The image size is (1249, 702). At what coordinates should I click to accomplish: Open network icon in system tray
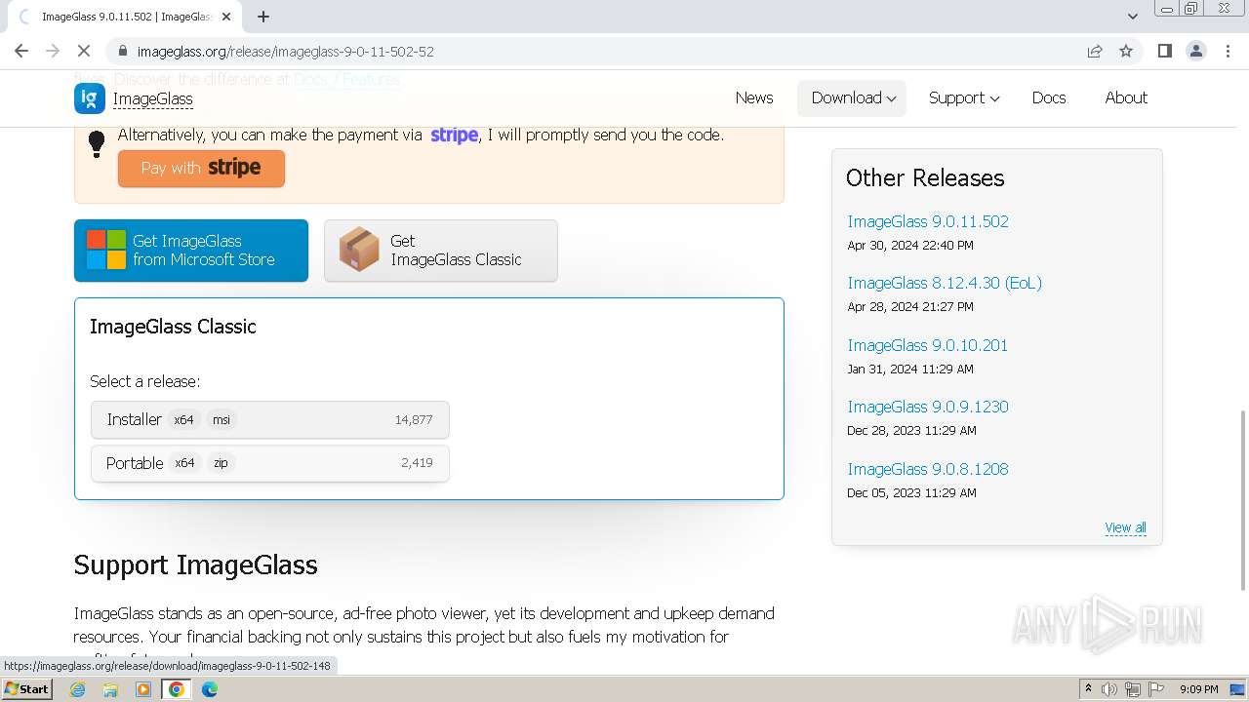1133,689
